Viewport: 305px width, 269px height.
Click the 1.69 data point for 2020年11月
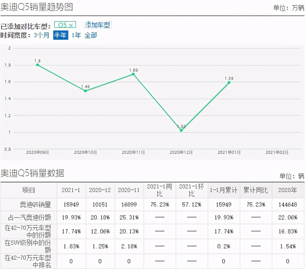[133, 74]
